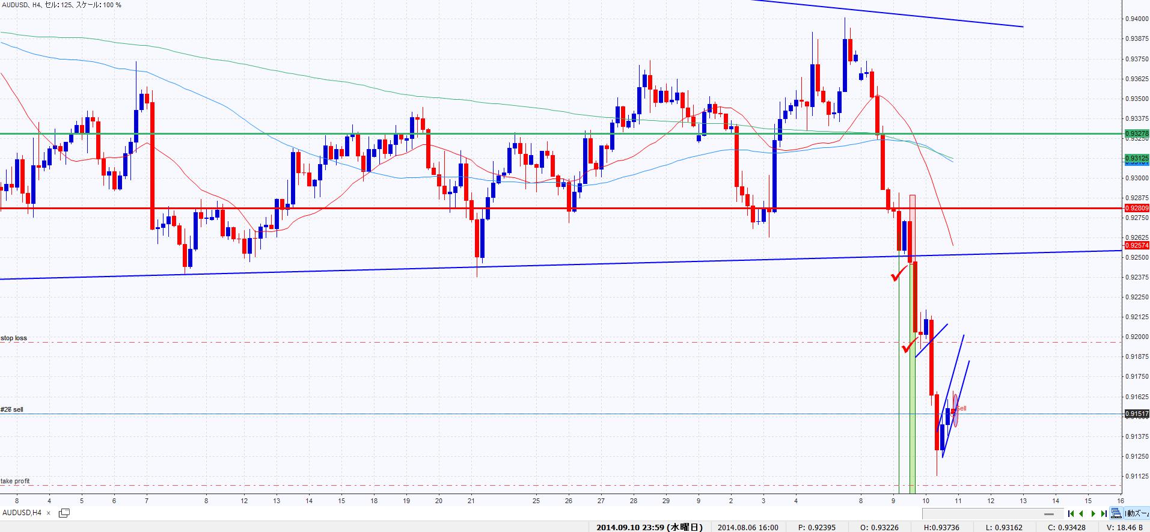Select the AUDUSD,H4 chart tab
The width and height of the screenshot is (1150, 532).
click(x=22, y=513)
